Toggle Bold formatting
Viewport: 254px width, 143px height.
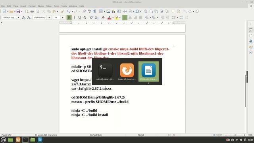pos(69,17)
